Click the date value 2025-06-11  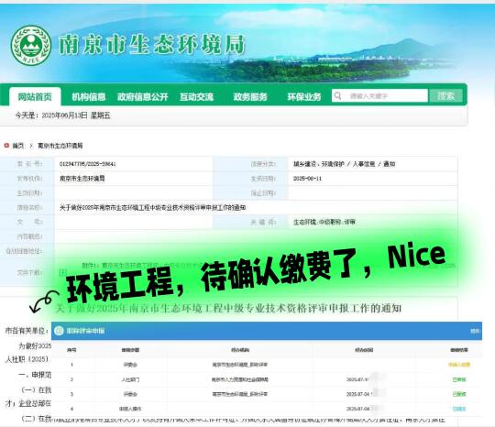(307, 179)
